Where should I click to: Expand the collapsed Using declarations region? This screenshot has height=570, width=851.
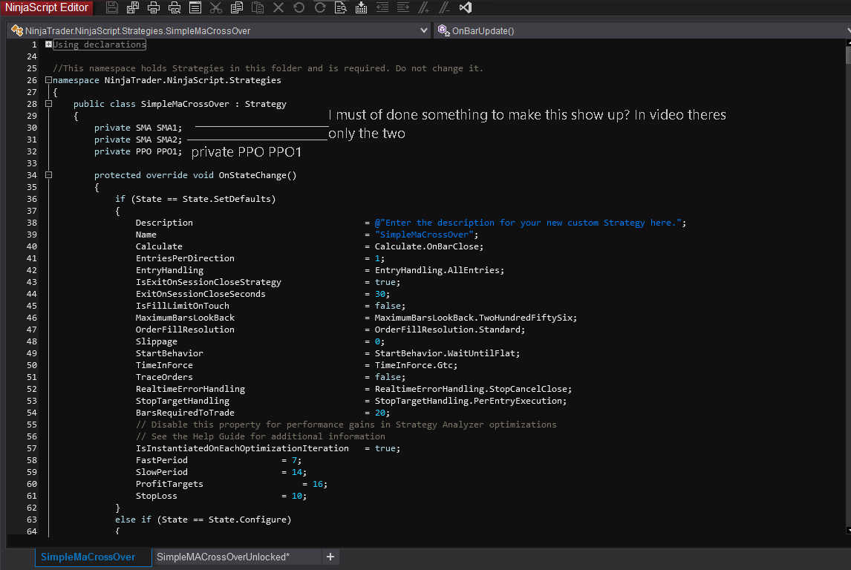[48, 45]
